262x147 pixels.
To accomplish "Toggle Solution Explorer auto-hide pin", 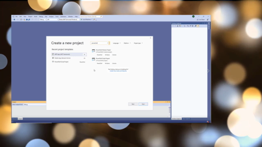I will click(x=205, y=23).
